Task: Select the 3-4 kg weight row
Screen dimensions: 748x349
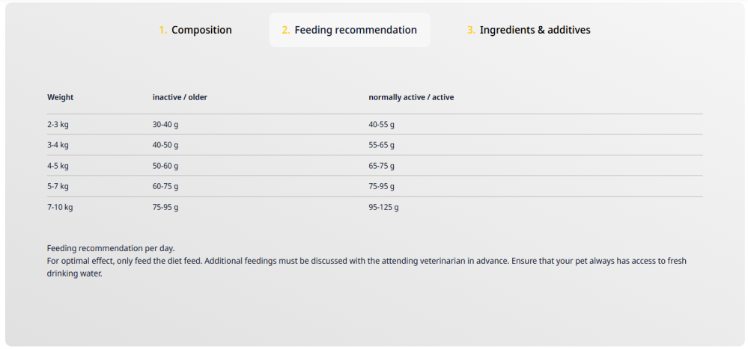Action: pos(58,145)
